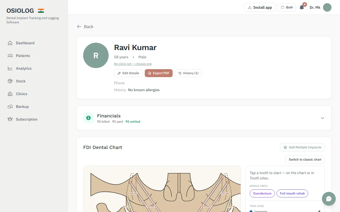Click the ZYG 45 implant label on left
This screenshot has height=212, width=340.
[133, 193]
